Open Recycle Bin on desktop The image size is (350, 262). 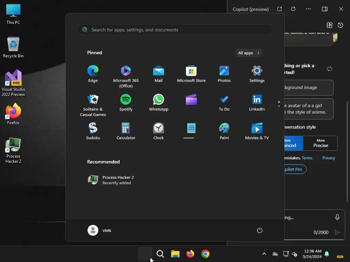(13, 47)
